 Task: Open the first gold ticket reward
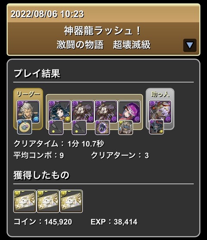pyautogui.click(x=25, y=201)
